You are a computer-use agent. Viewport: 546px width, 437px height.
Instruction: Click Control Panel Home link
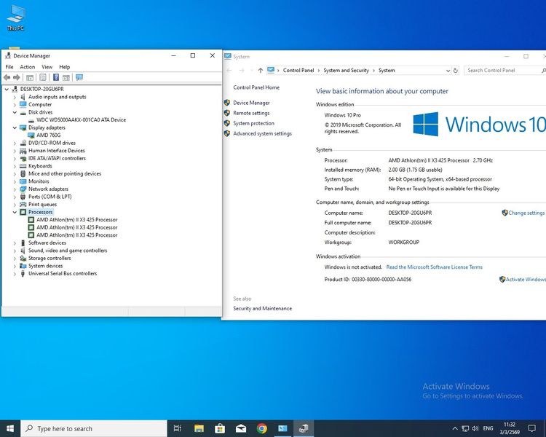coord(256,87)
